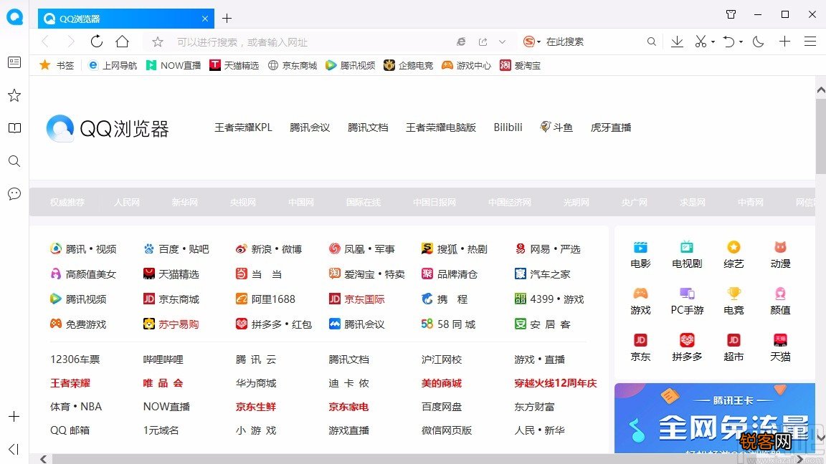This screenshot has width=826, height=464.
Task: Go to the home page icon
Action: coord(122,41)
